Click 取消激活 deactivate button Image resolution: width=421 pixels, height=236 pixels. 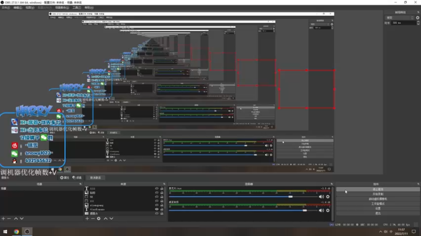[x=96, y=178]
